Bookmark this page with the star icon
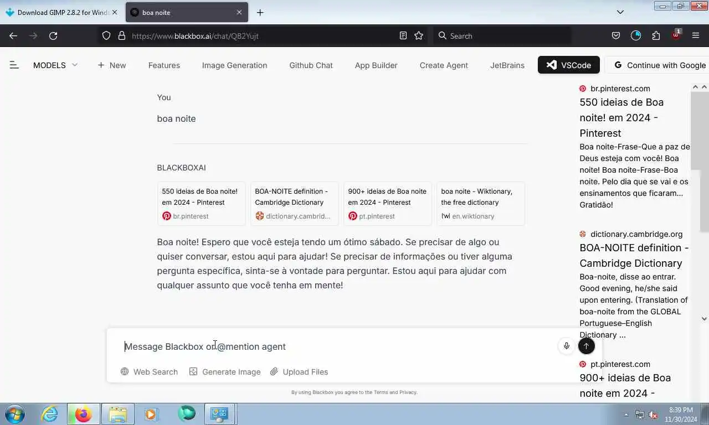Image resolution: width=709 pixels, height=425 pixels. tap(419, 35)
